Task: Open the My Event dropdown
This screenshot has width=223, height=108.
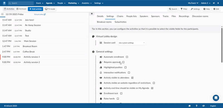Action: [193, 3]
